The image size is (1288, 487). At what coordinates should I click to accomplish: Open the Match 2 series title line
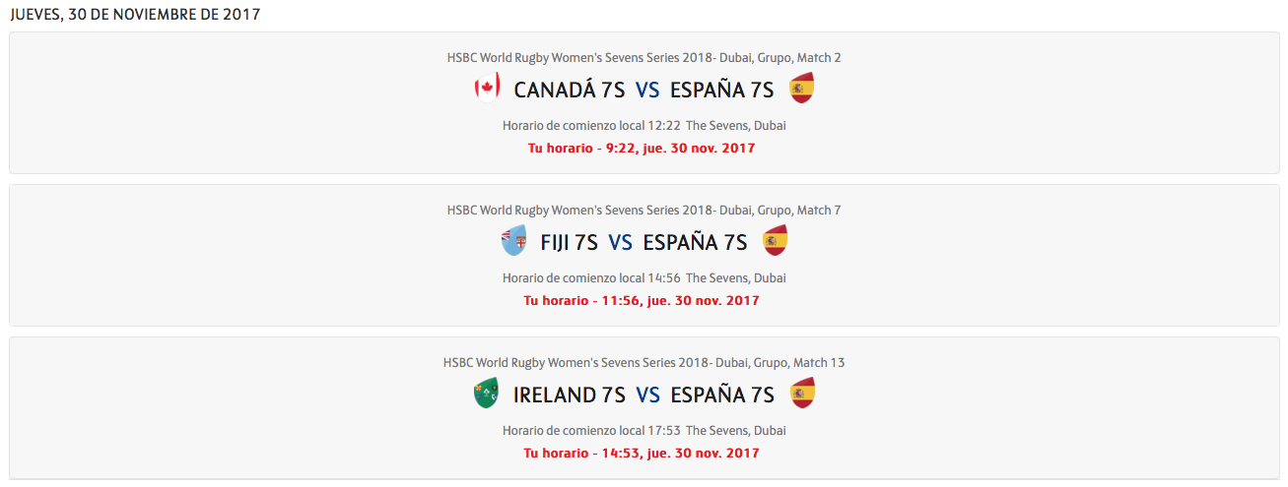(x=644, y=58)
